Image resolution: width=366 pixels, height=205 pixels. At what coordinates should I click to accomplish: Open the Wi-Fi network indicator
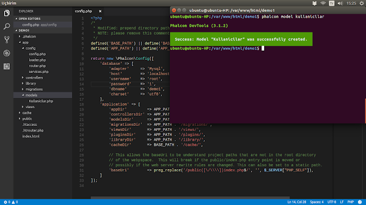[x=323, y=3]
